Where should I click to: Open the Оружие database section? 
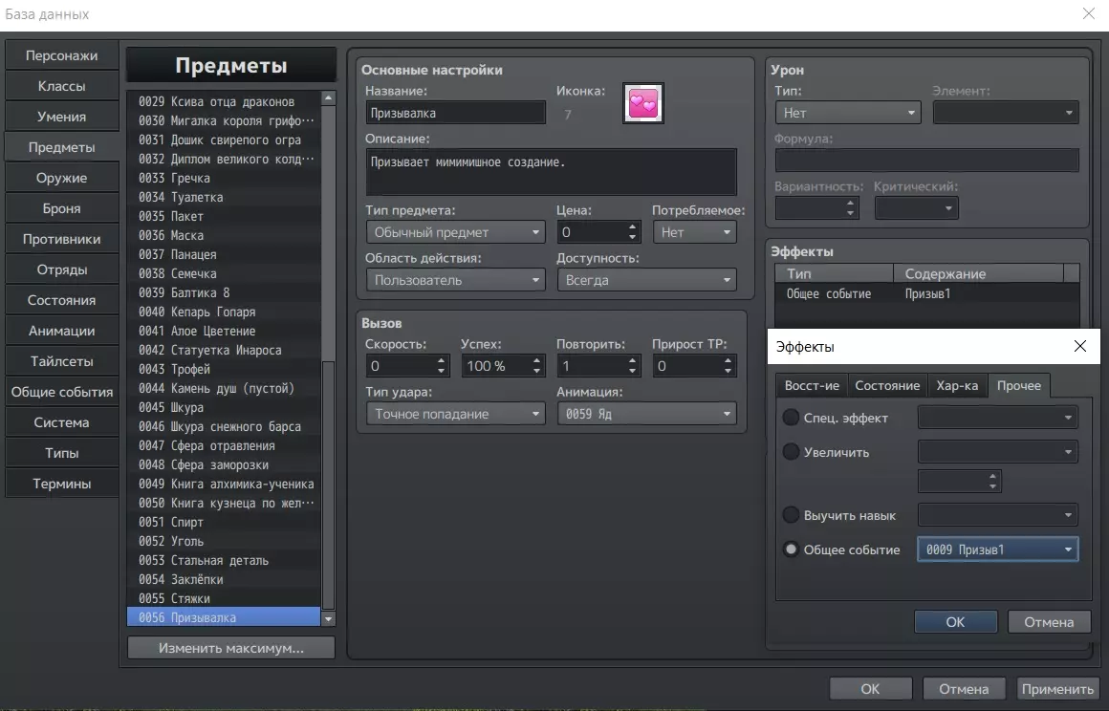[x=61, y=178]
